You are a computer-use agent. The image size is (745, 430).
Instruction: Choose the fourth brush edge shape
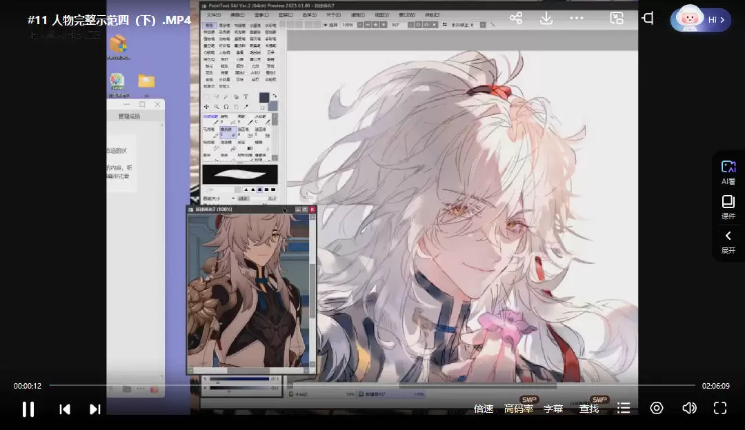pyautogui.click(x=266, y=190)
